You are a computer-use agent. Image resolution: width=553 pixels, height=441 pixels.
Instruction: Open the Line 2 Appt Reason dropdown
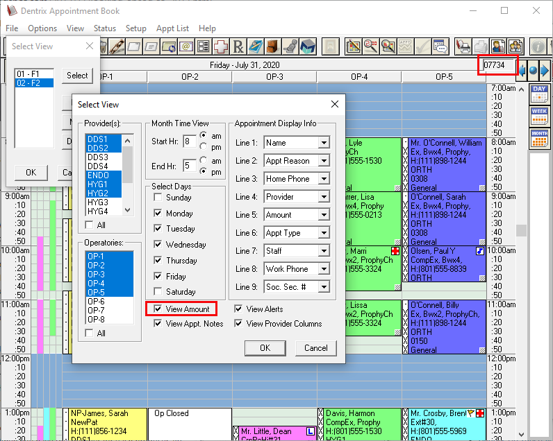(x=324, y=161)
